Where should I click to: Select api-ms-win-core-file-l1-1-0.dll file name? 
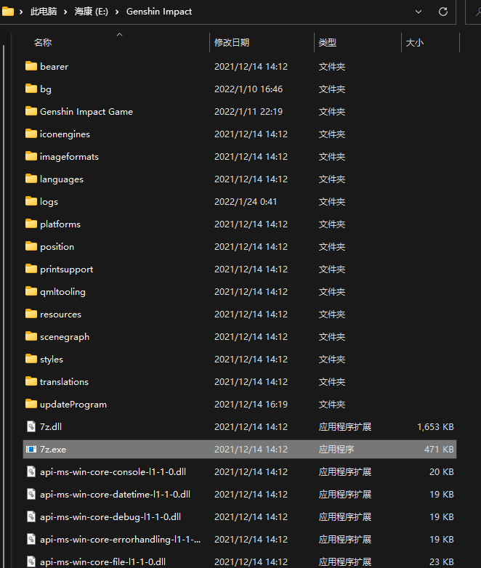point(102,561)
